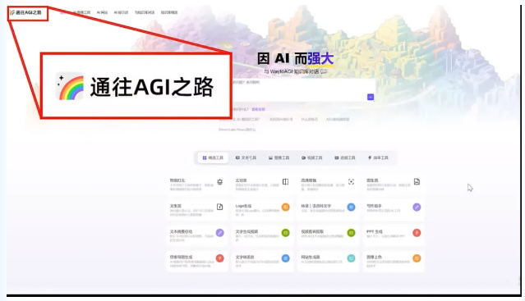Click the green icon on 文字生成视频 card
Screen dimensions: 525x301
coord(285,232)
